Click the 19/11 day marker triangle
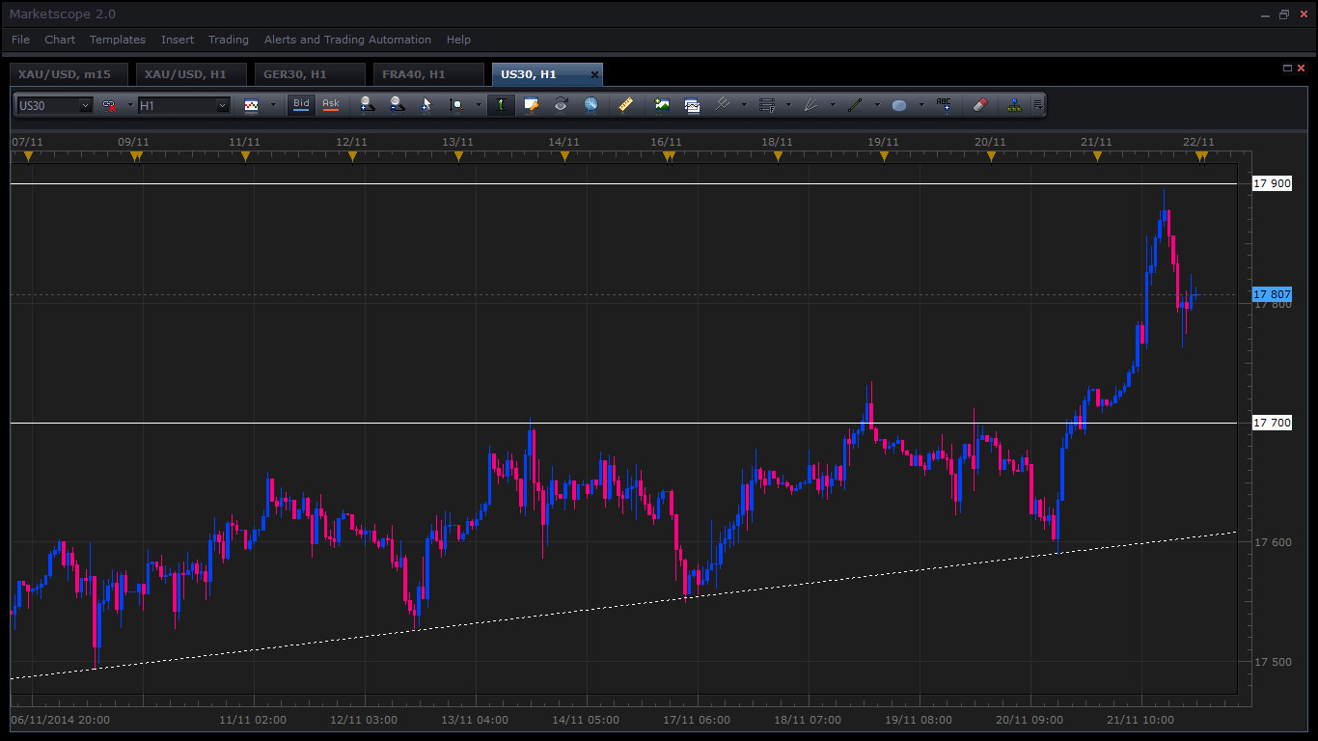This screenshot has width=1318, height=741. tap(884, 156)
